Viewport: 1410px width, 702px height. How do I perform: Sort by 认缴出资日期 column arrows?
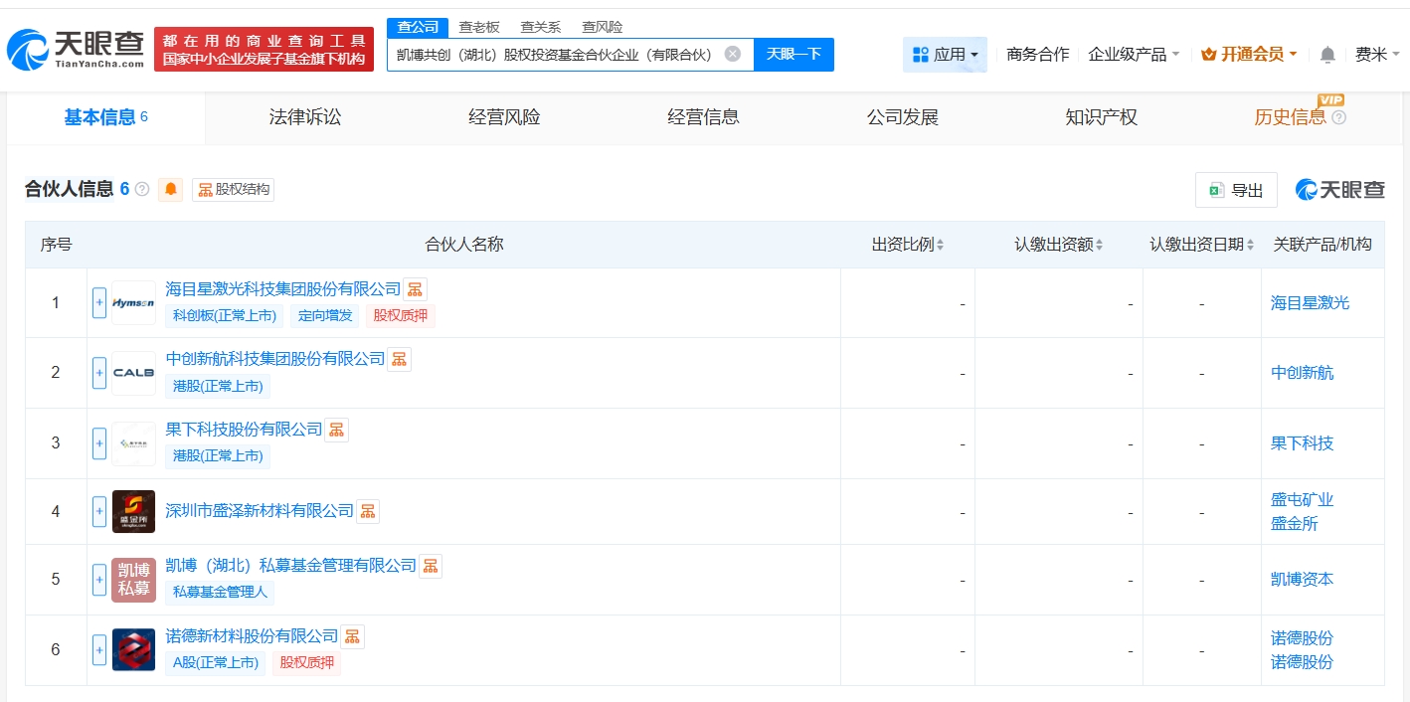1250,245
